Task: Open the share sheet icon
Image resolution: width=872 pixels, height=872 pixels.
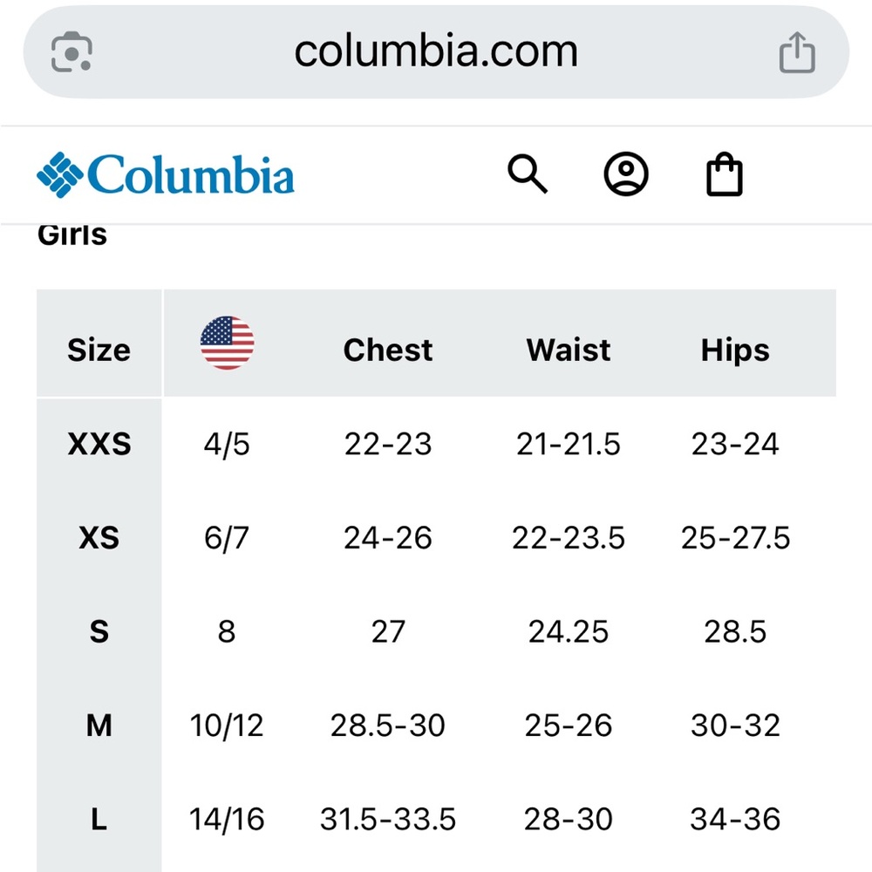Action: click(796, 52)
